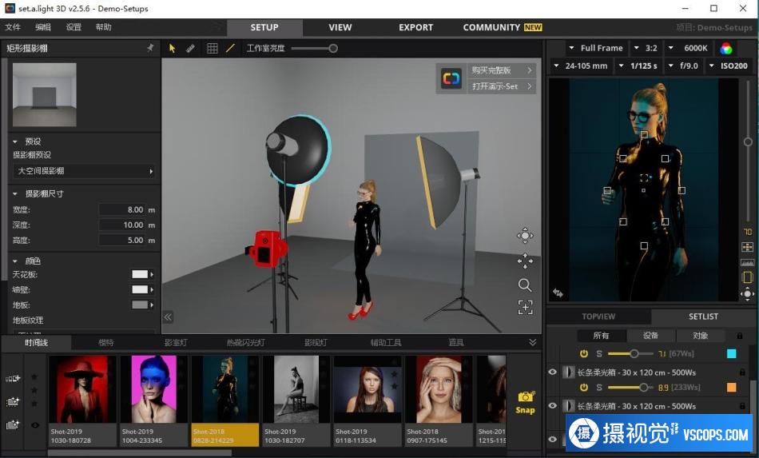The width and height of the screenshot is (759, 458).
Task: Toggle the bottom setlist eye icon
Action: 552,439
